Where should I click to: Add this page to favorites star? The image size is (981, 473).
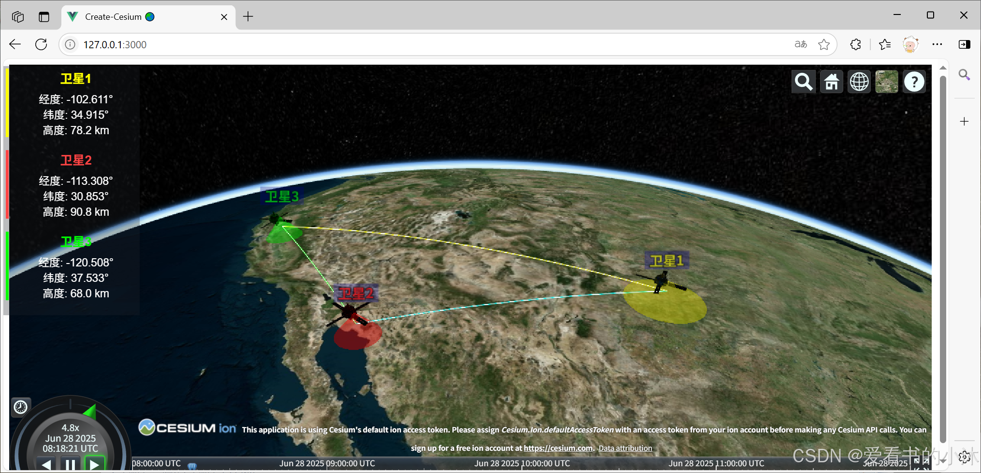click(x=824, y=44)
